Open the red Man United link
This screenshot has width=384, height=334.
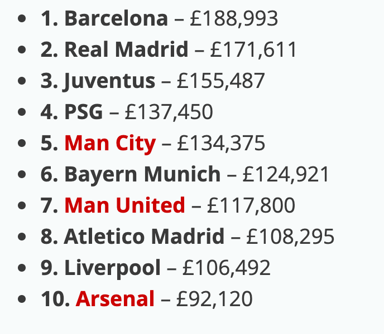pyautogui.click(x=124, y=205)
